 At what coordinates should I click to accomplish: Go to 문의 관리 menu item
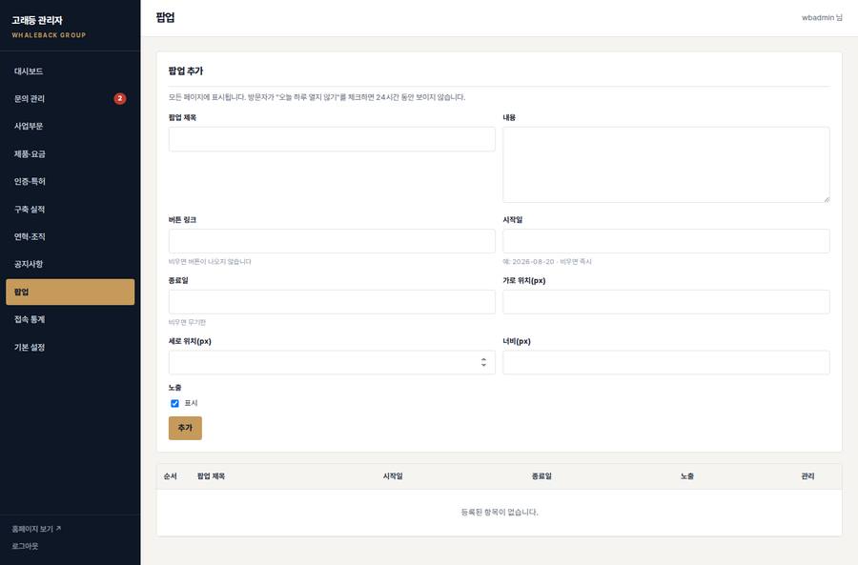click(70, 98)
